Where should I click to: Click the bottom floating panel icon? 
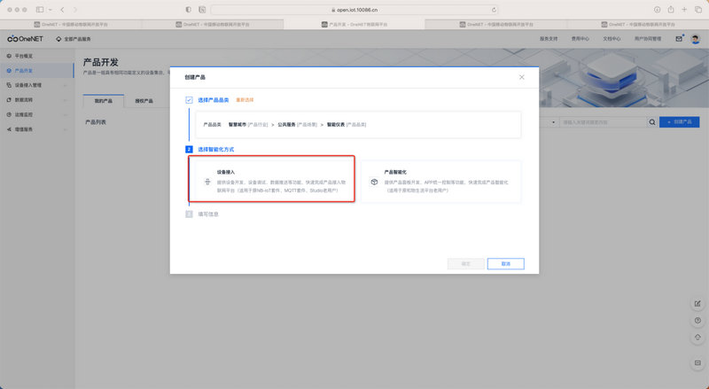697,363
